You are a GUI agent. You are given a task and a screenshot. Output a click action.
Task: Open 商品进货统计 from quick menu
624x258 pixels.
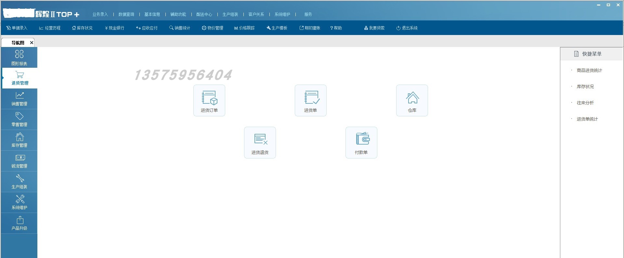[x=589, y=71]
